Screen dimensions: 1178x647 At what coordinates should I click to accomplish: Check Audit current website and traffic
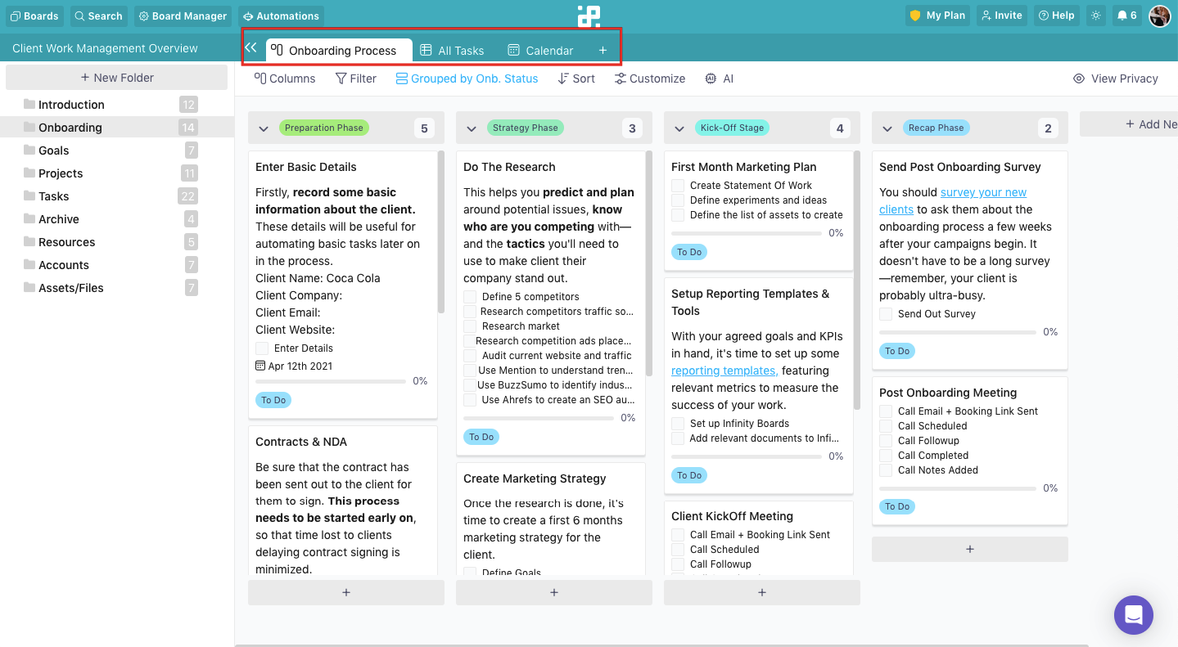(470, 356)
